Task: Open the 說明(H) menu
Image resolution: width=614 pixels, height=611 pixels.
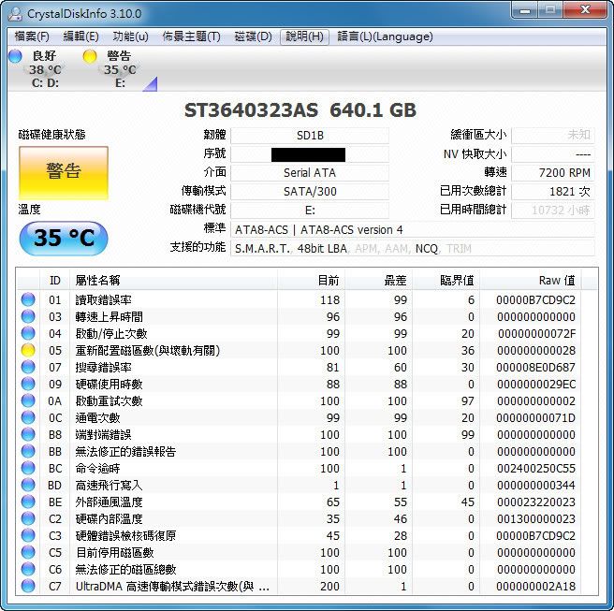Action: coord(304,36)
